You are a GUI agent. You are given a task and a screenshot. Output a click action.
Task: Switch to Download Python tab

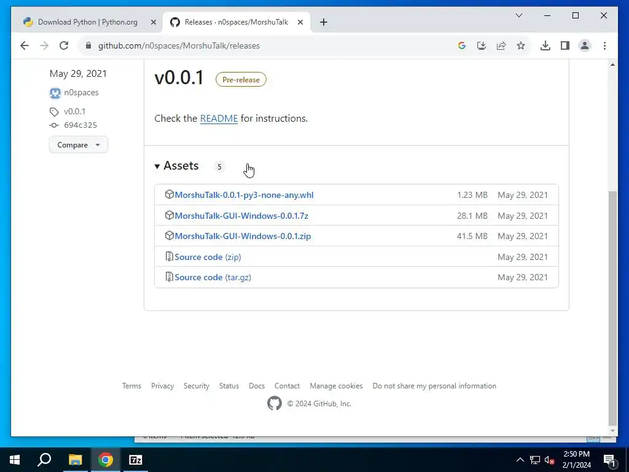click(x=87, y=22)
